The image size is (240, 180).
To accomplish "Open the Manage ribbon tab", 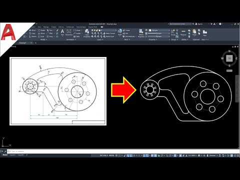I will pos(46,27).
